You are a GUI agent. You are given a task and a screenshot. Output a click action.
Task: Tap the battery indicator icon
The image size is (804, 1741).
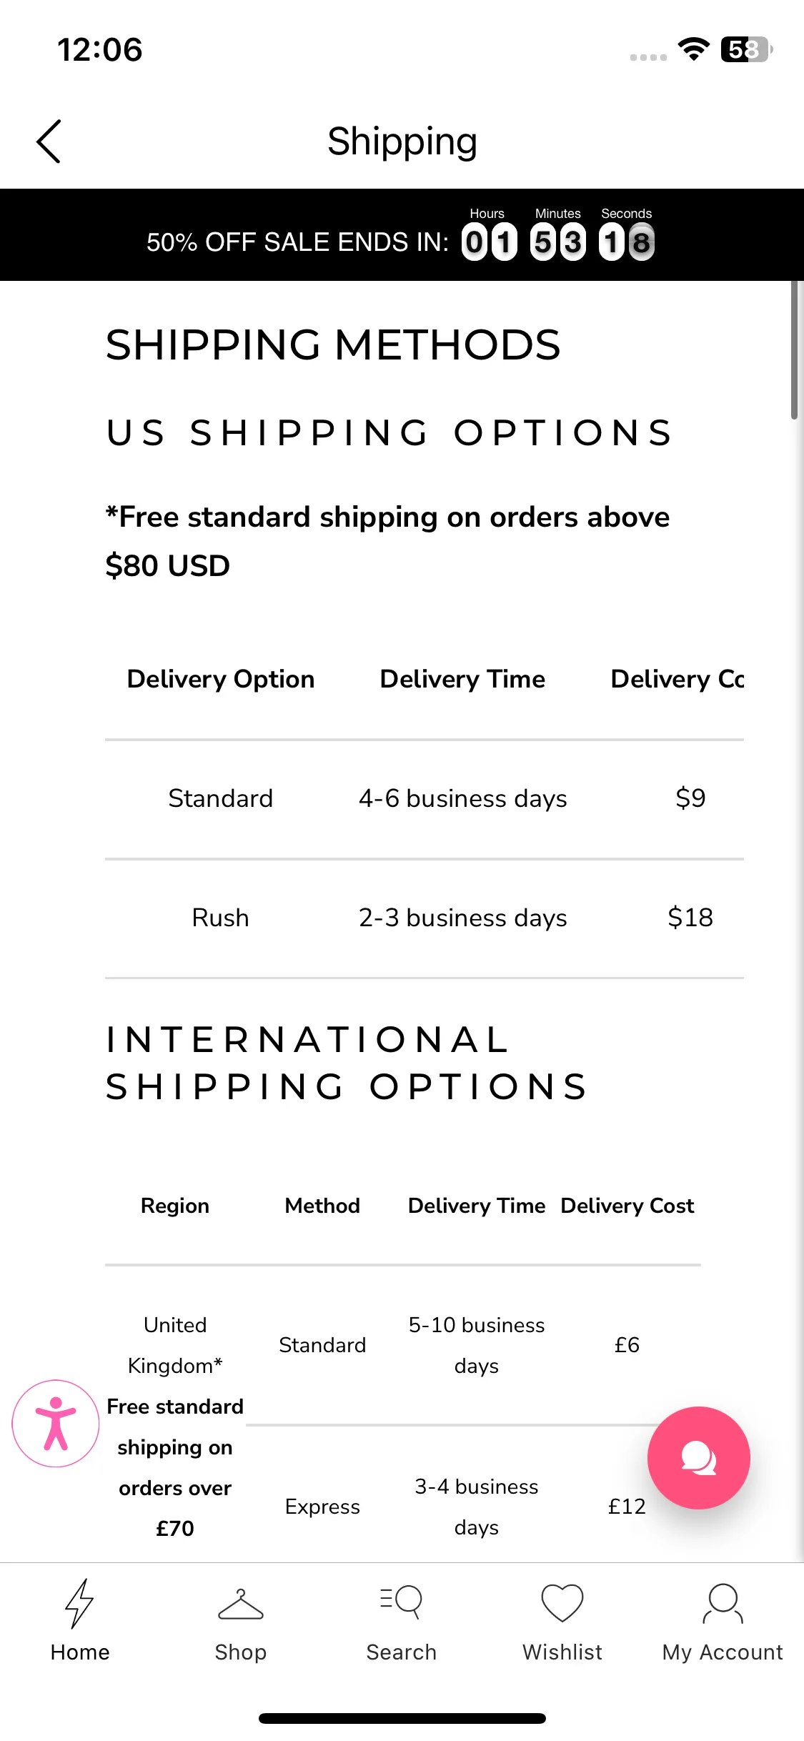[x=747, y=49]
